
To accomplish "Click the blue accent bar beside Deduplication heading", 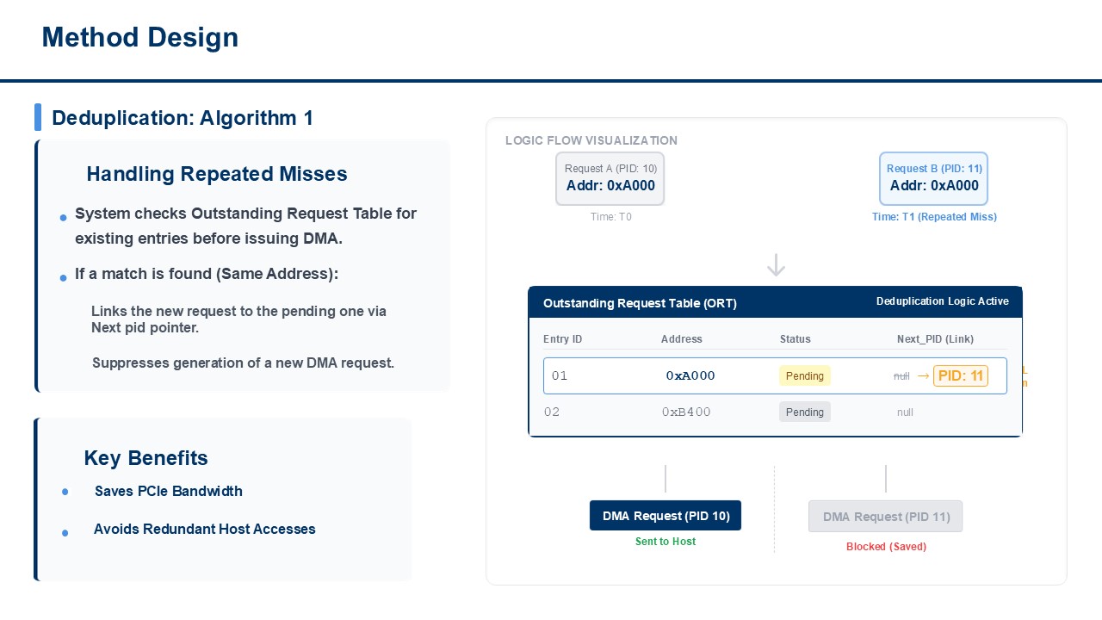I will click(38, 117).
